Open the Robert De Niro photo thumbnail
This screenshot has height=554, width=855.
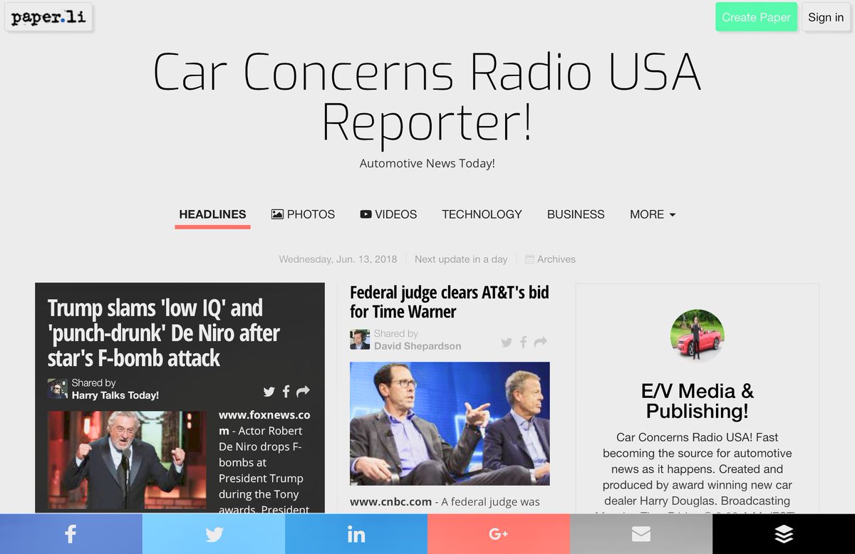coord(127,460)
